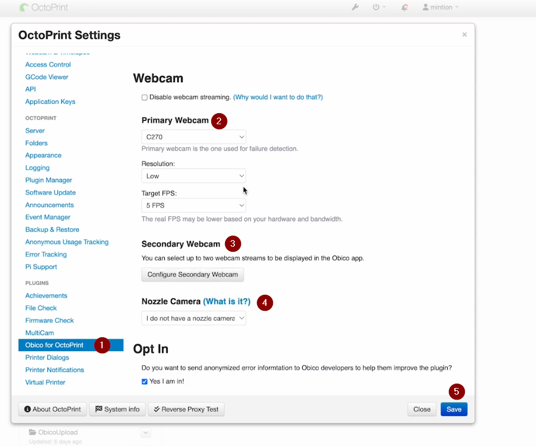This screenshot has height=446, width=536.
Task: Open Plugin Manager
Action: pyautogui.click(x=49, y=180)
